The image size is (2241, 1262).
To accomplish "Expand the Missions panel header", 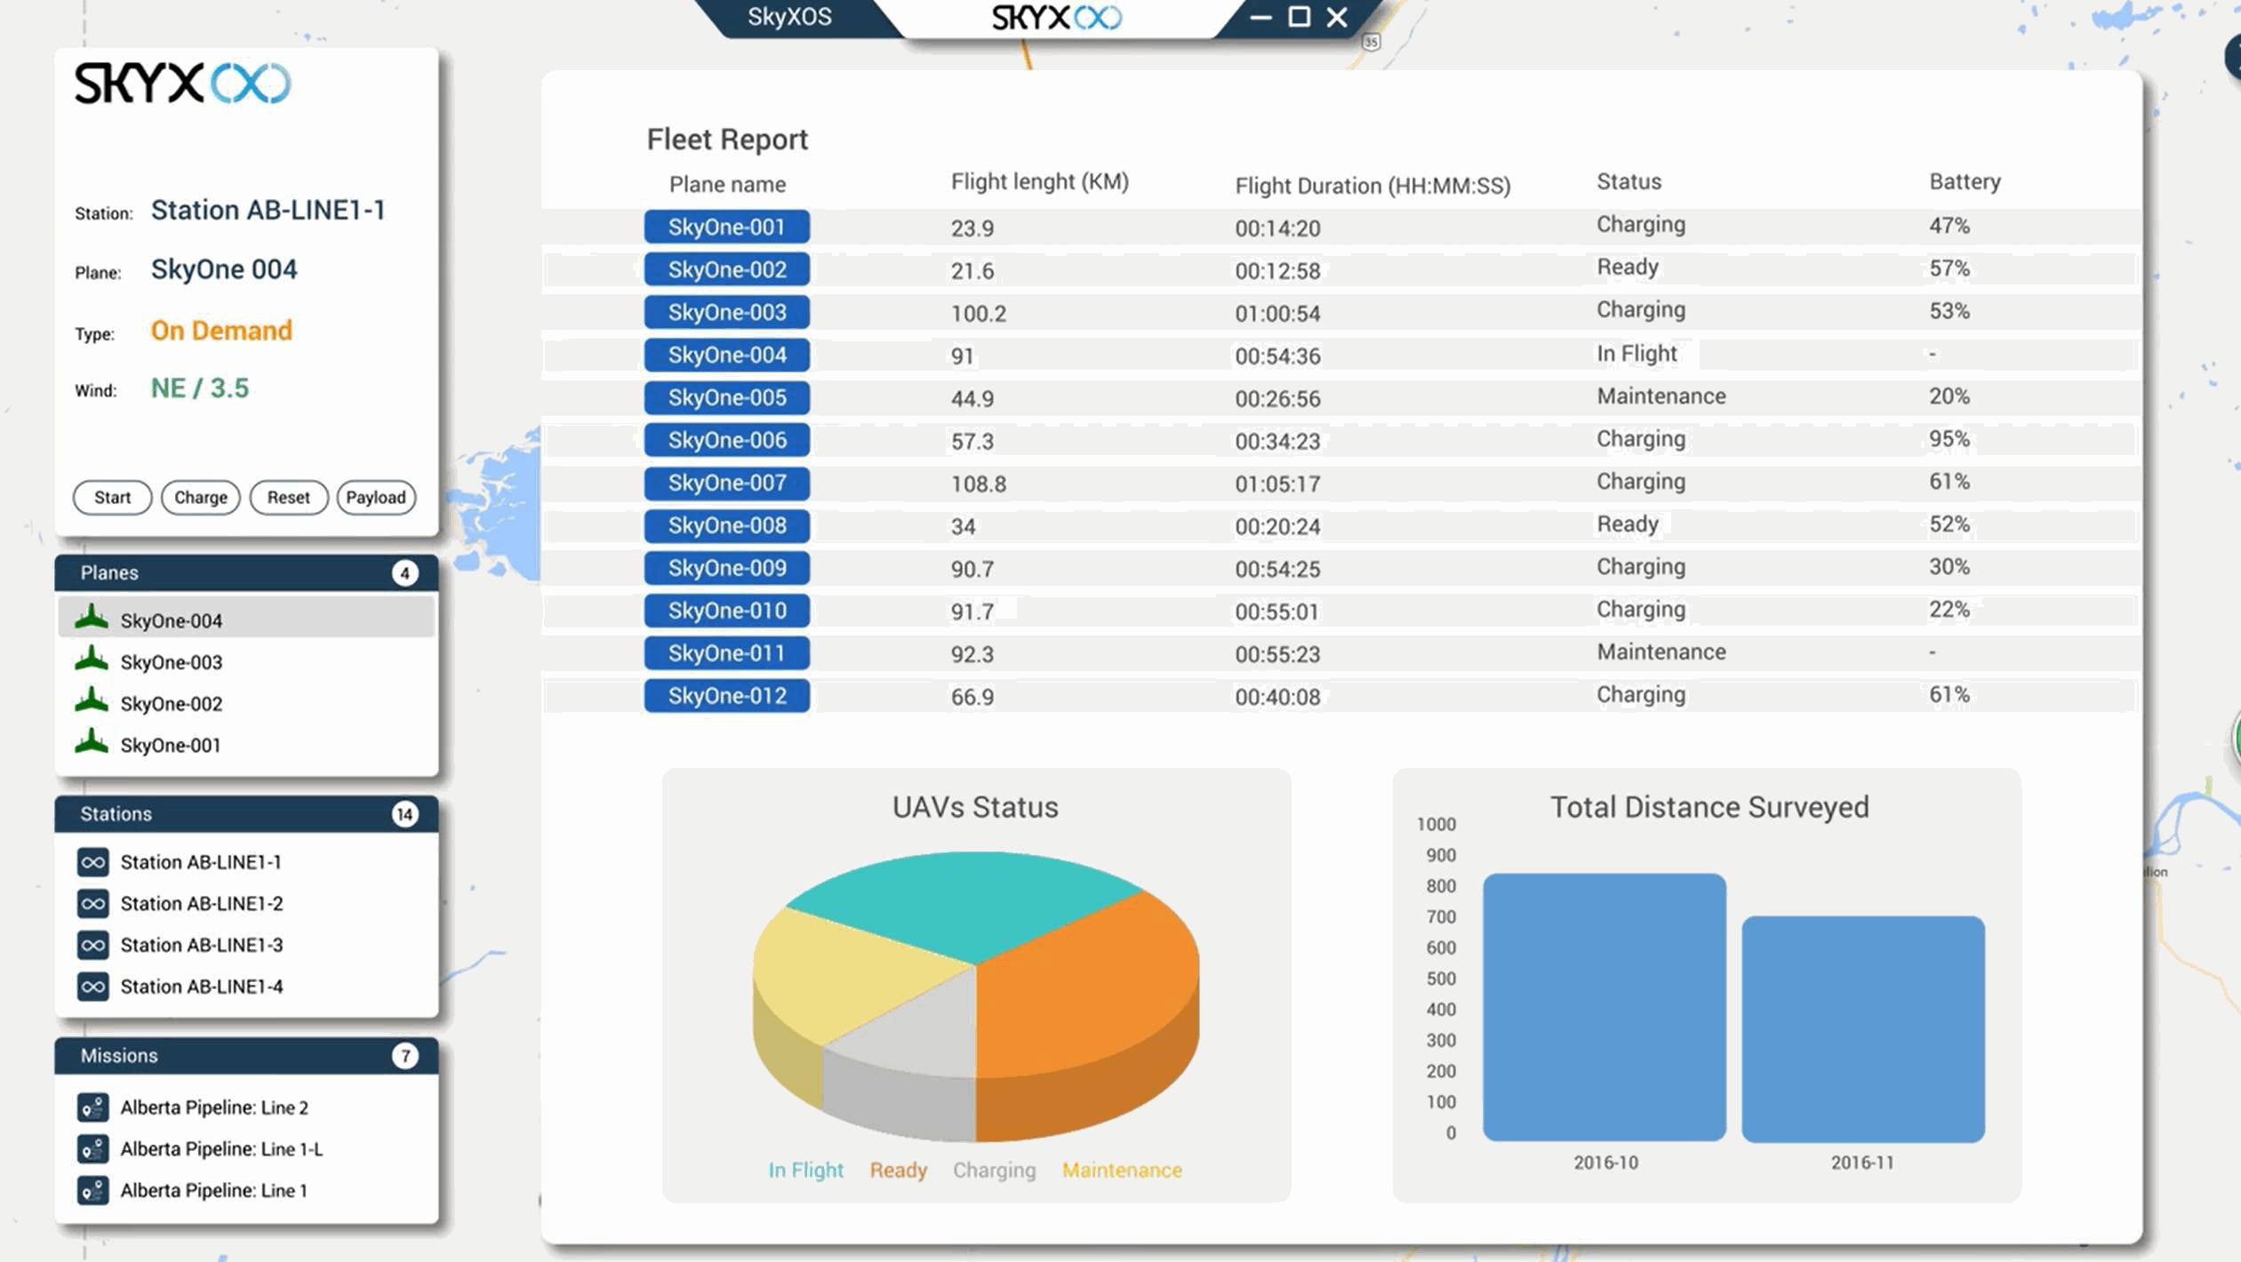I will coord(245,1055).
